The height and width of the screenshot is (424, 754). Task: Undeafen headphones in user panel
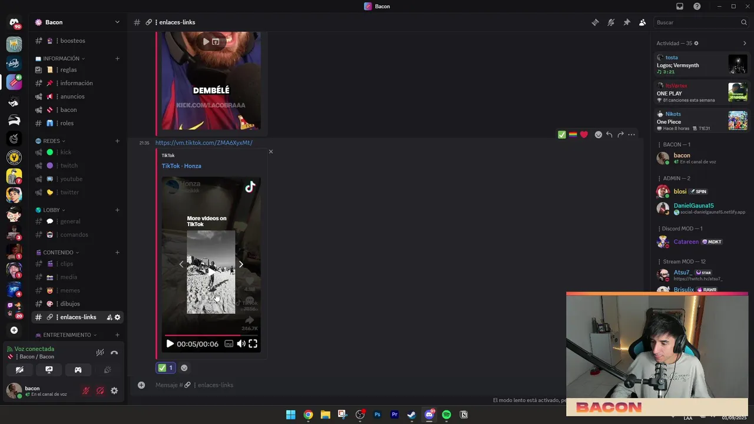pos(100,390)
